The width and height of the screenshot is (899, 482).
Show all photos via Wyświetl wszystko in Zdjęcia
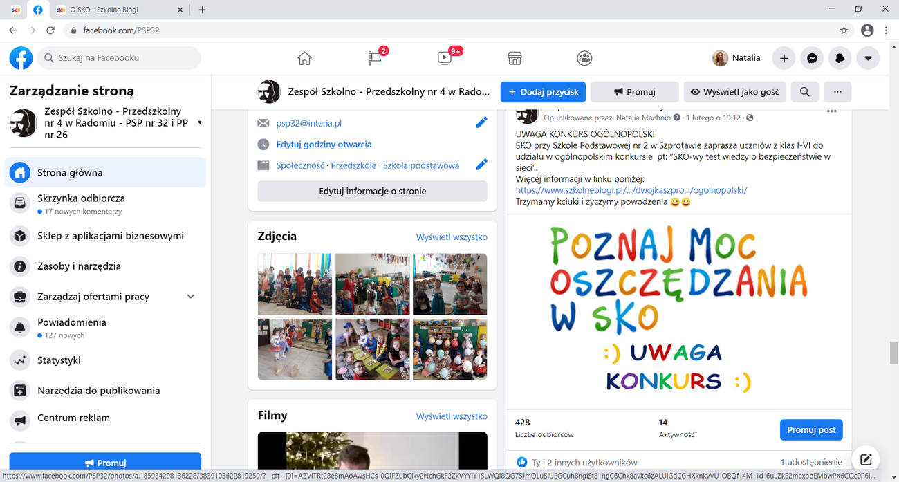click(452, 237)
